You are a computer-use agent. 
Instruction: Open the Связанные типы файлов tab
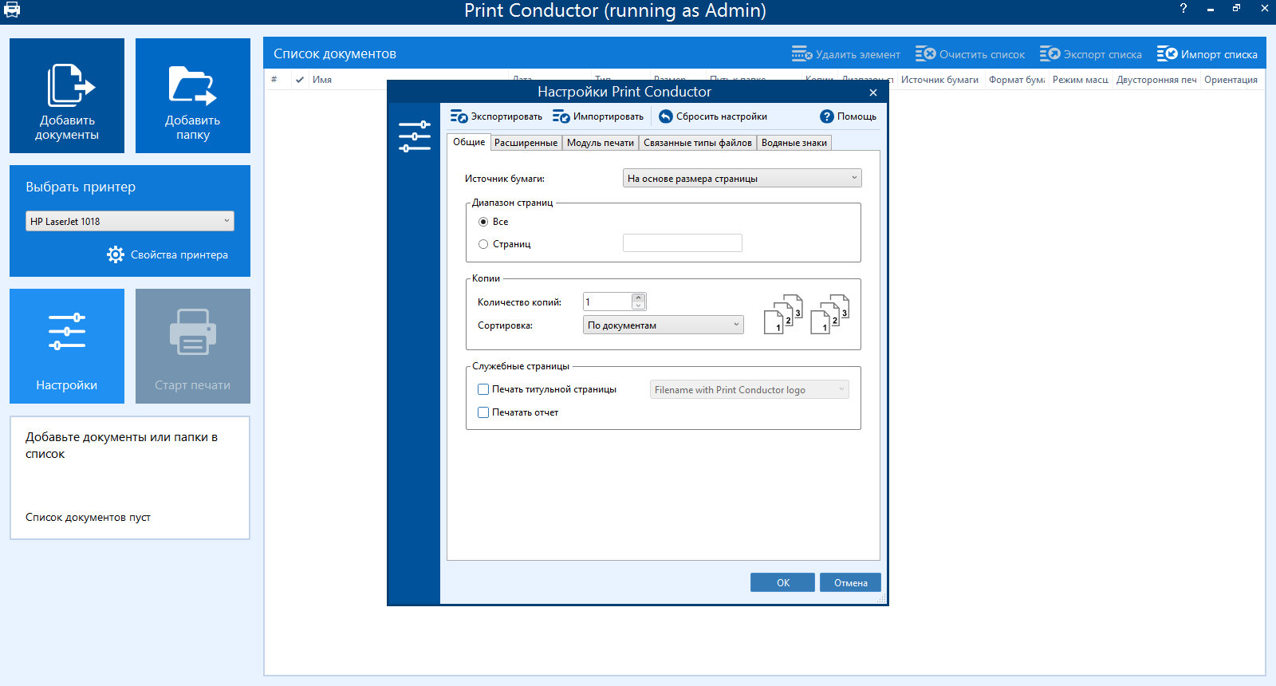(698, 143)
